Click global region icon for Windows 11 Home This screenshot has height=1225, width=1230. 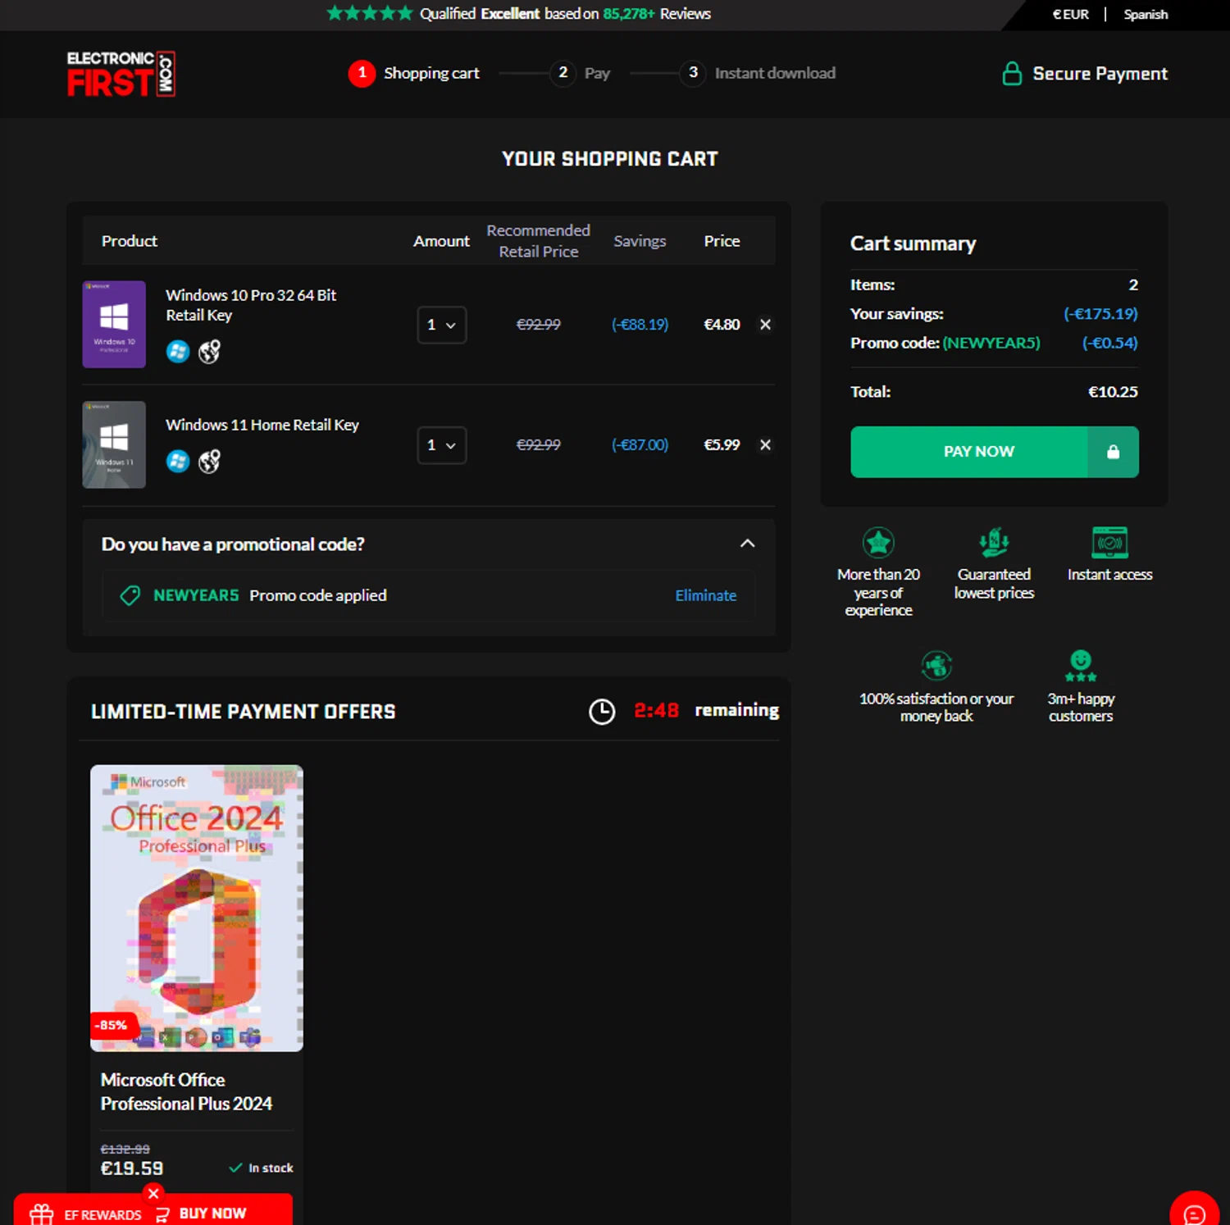tap(210, 462)
